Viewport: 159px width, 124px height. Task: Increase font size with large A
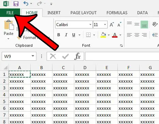point(112,24)
